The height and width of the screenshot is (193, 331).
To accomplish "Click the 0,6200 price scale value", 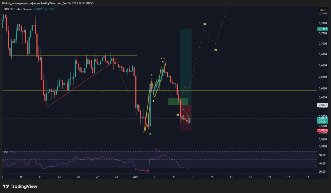I will tap(322, 88).
